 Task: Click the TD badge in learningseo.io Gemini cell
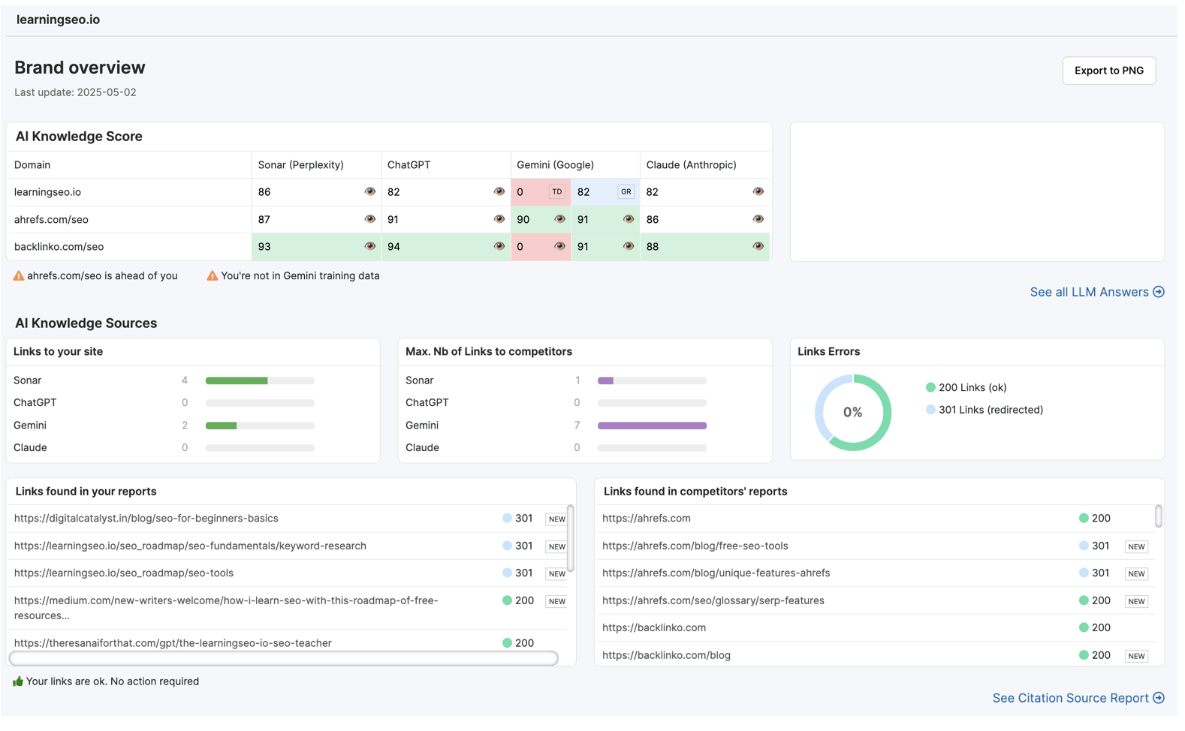point(556,191)
